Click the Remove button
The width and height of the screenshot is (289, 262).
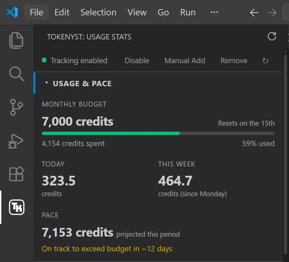coord(234,60)
